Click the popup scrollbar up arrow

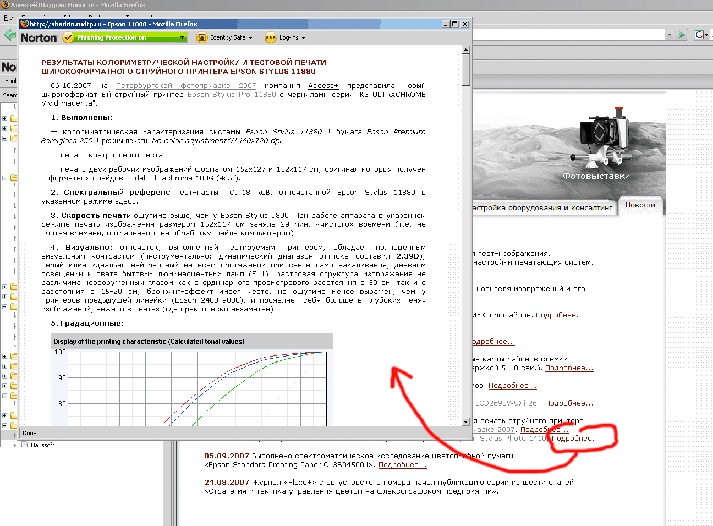(466, 50)
